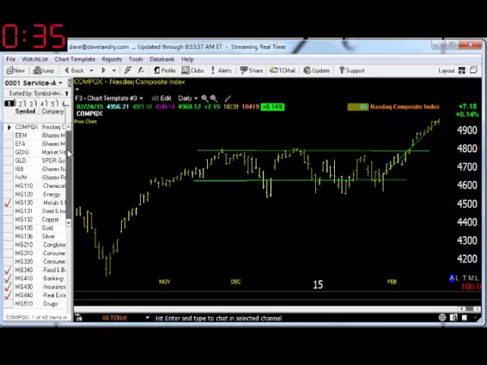This screenshot has width=487, height=365.
Task: Open the Back history dropdown arrow
Action: click(x=91, y=71)
